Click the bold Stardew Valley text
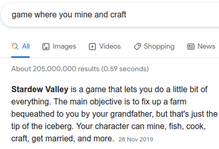The height and width of the screenshot is (149, 219). [40, 89]
